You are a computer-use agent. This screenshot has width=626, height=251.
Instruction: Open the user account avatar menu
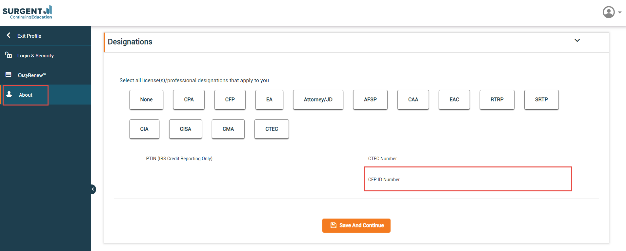[x=609, y=12]
